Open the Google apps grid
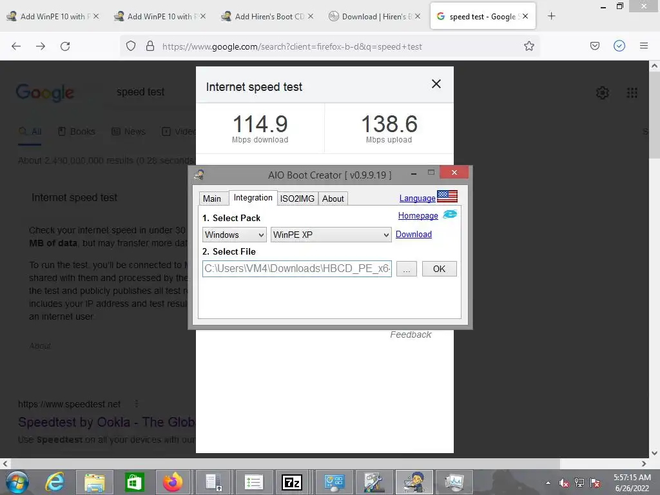The height and width of the screenshot is (495, 660). (632, 93)
